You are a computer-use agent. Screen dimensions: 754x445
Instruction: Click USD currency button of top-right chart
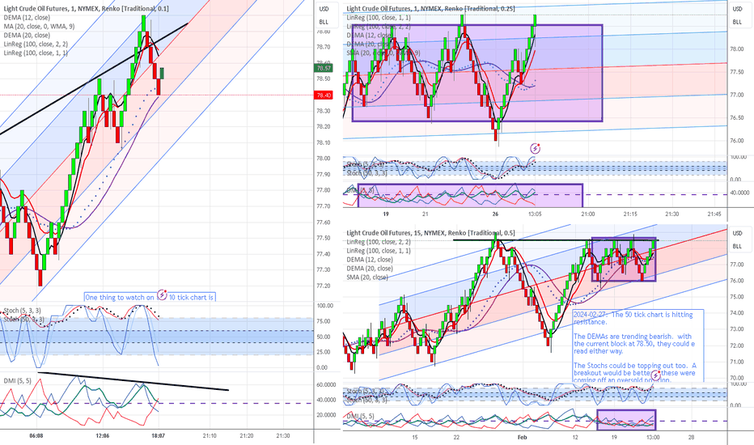737,9
